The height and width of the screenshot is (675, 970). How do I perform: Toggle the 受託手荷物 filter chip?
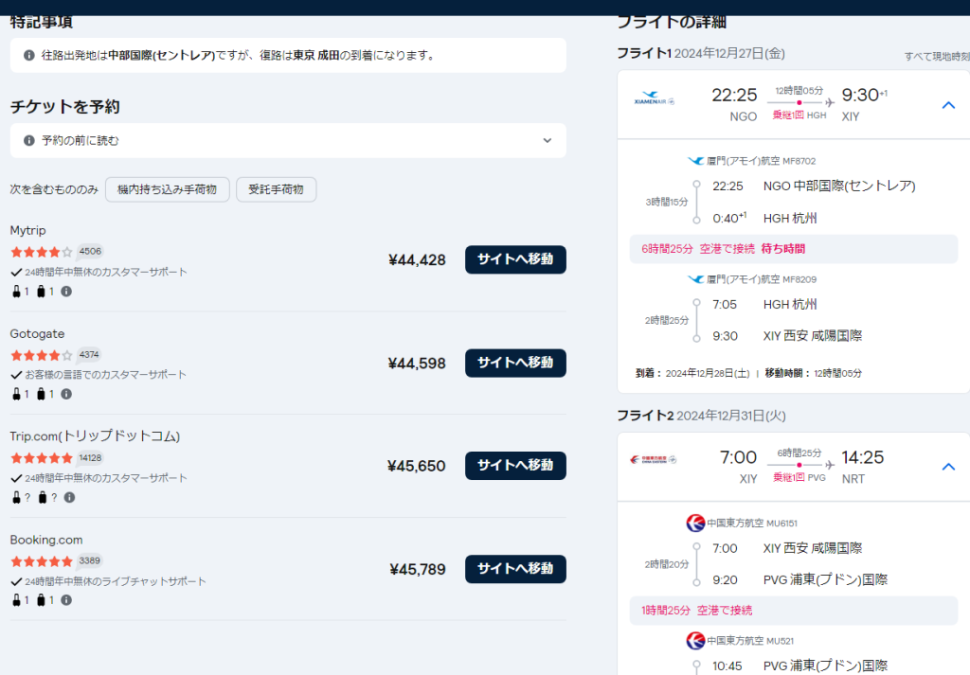click(x=276, y=189)
